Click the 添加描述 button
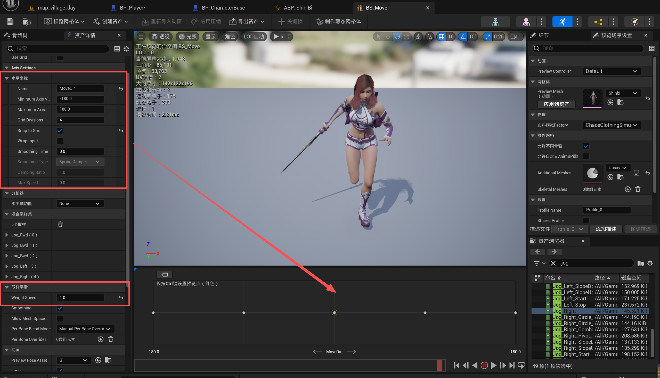 coord(606,229)
